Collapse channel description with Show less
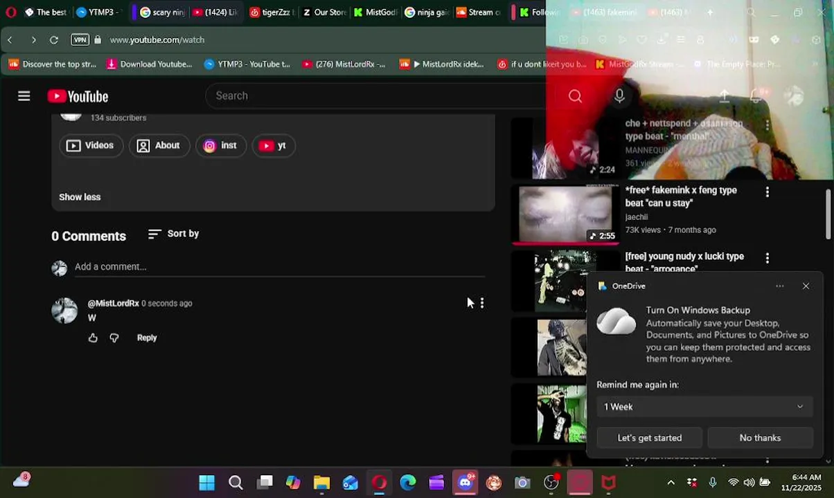 (80, 197)
